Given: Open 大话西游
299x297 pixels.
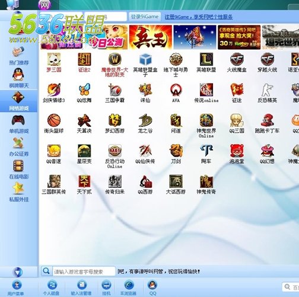Looking at the screenshot, I should coord(176,184).
